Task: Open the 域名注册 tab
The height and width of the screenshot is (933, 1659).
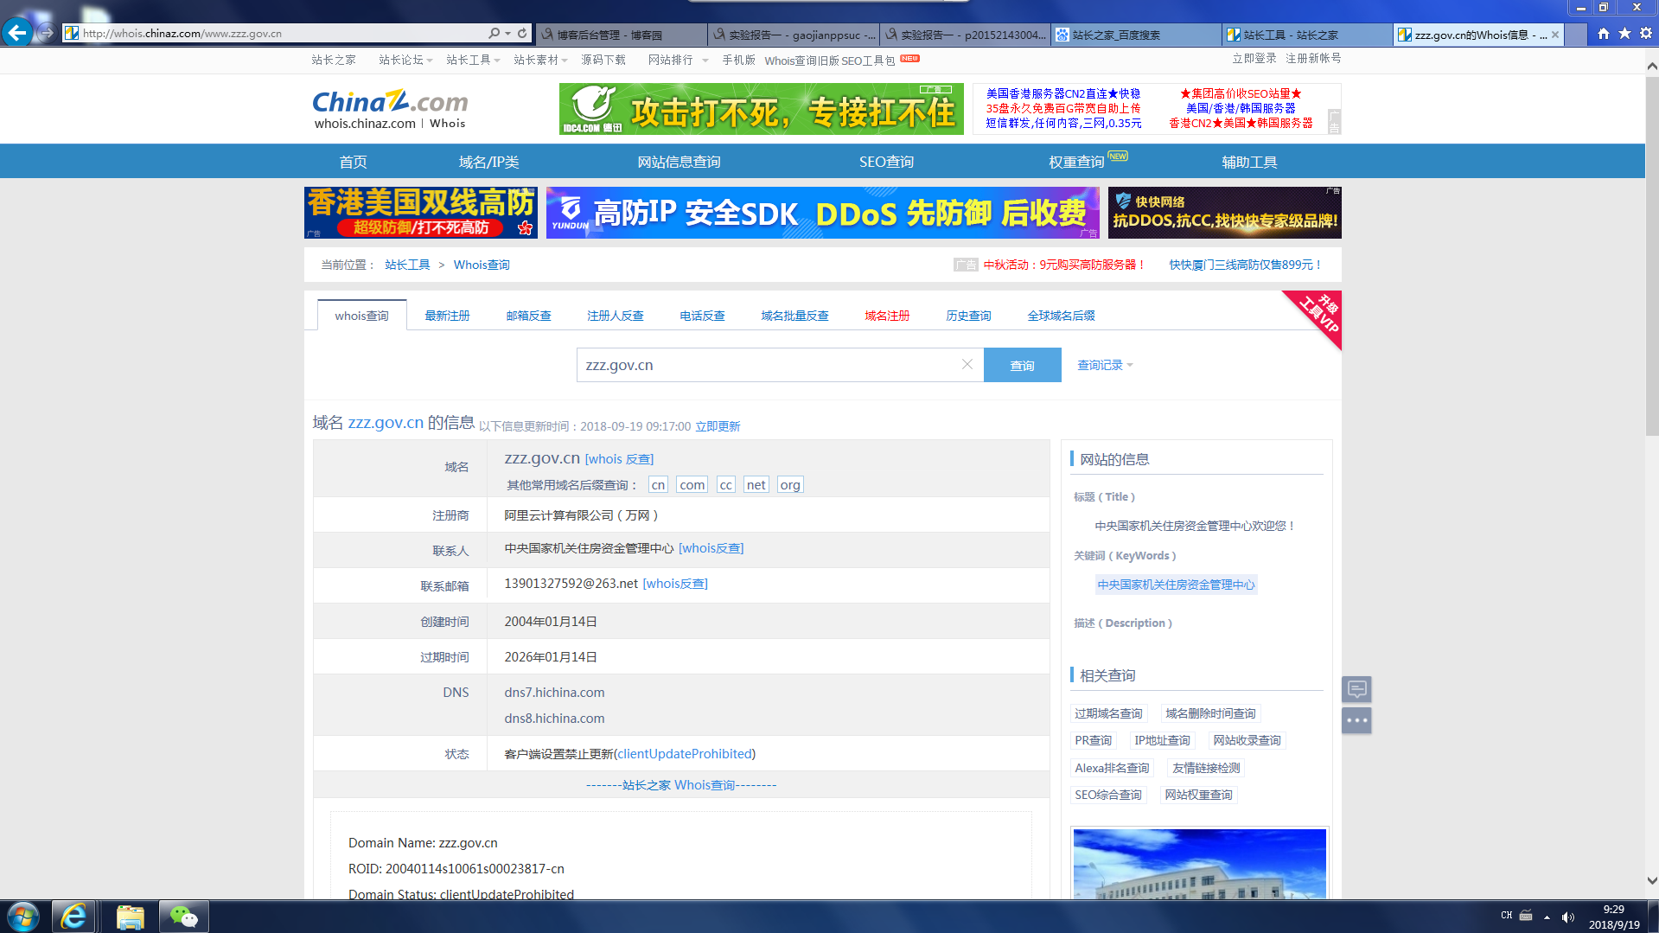Action: (x=887, y=316)
